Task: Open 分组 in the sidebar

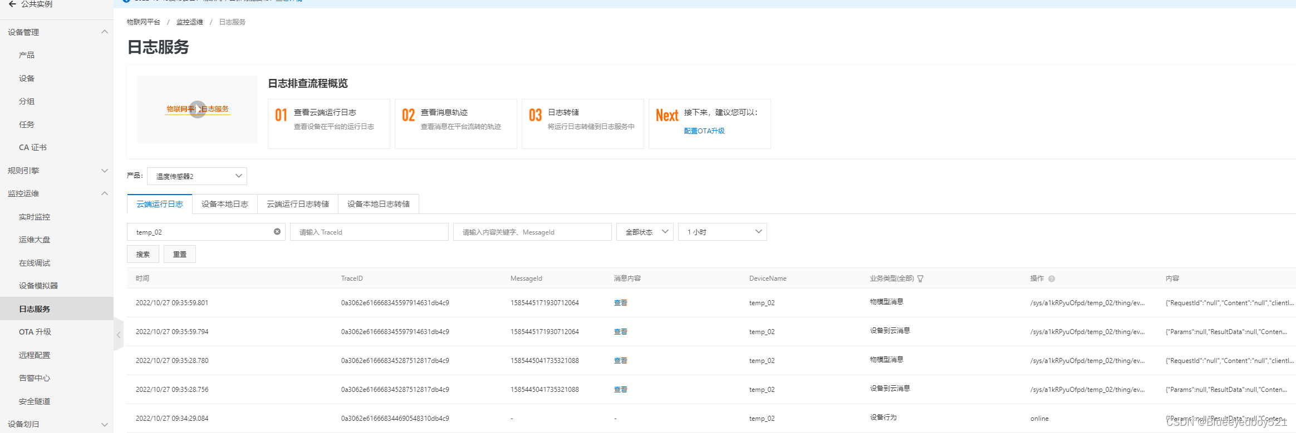Action: [x=27, y=101]
